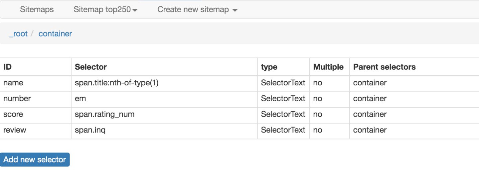Click the Selector column header
Screen dimensions: 479x172
coord(90,67)
